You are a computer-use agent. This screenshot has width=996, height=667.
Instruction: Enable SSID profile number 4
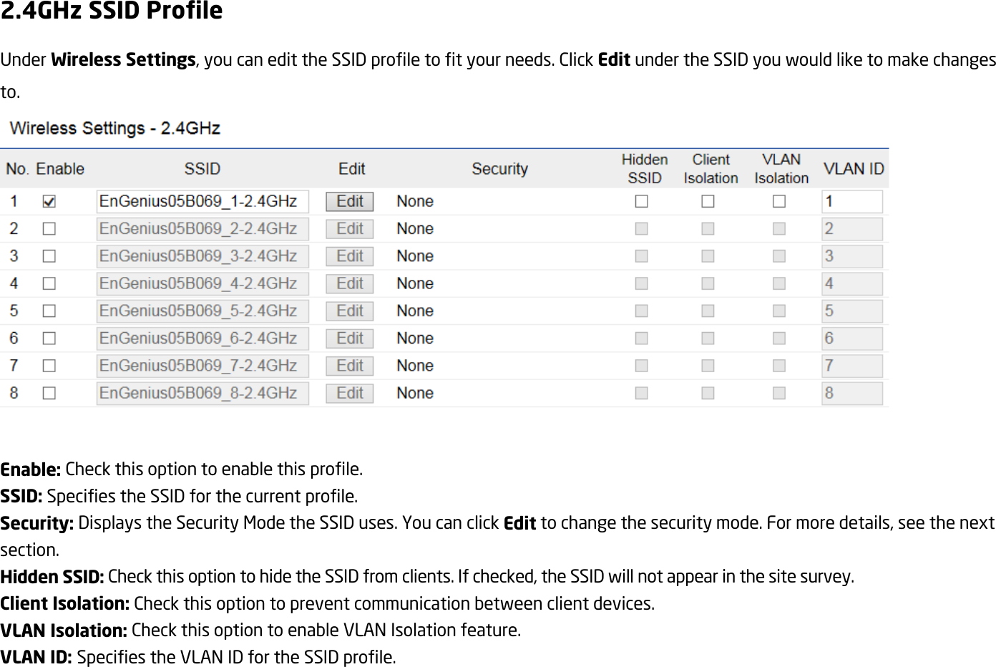[49, 284]
